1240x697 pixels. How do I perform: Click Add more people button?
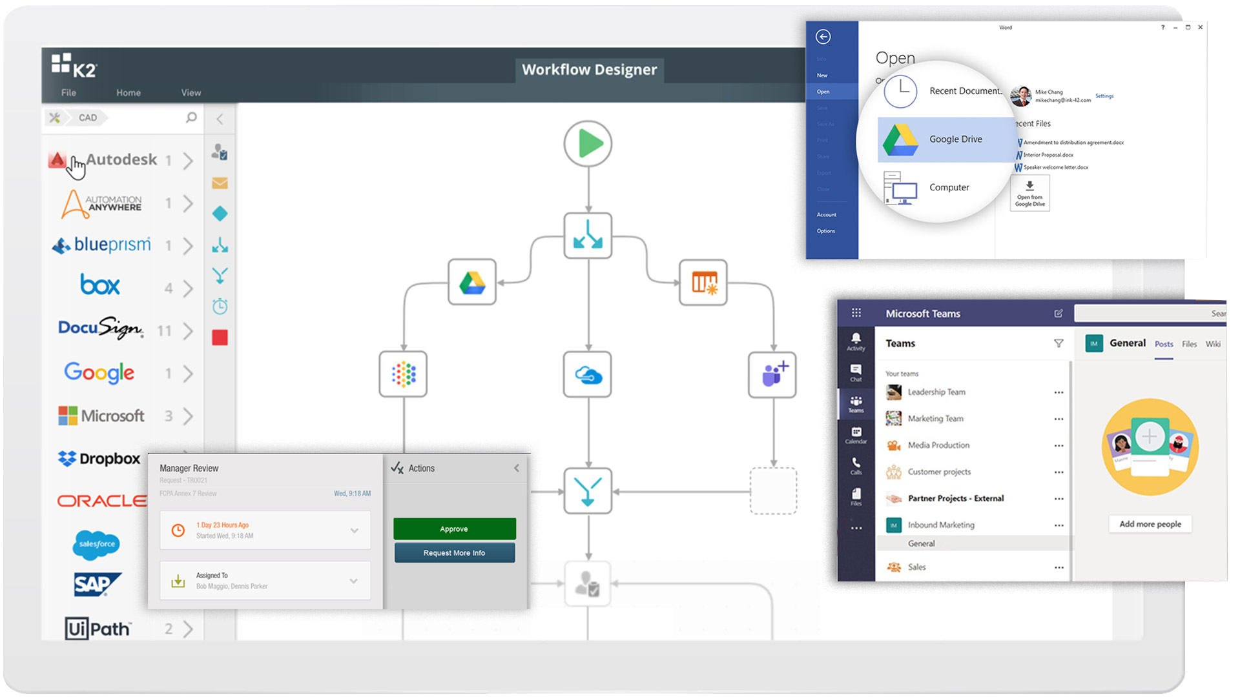[x=1150, y=524]
